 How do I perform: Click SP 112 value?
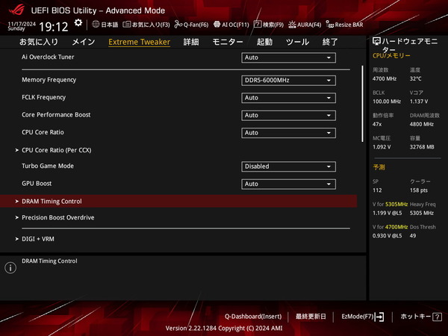point(377,190)
